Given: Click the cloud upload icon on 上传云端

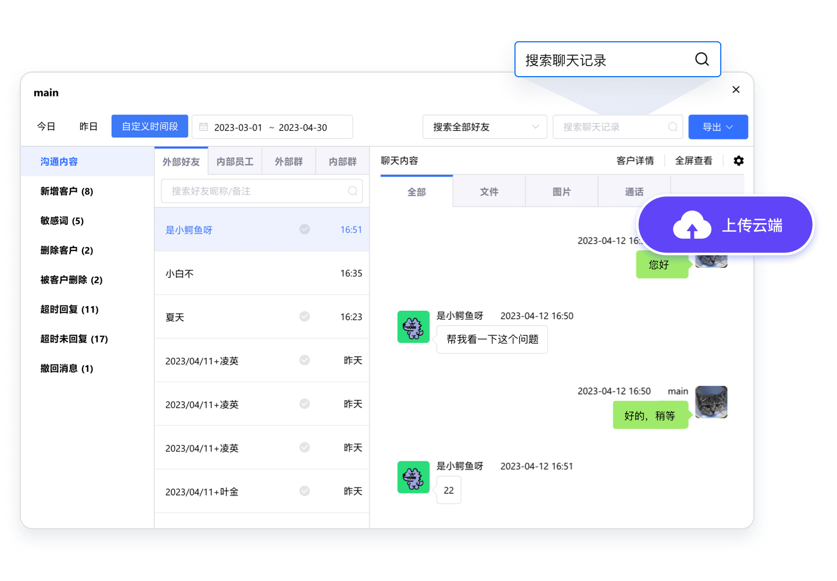Looking at the screenshot, I should [692, 225].
